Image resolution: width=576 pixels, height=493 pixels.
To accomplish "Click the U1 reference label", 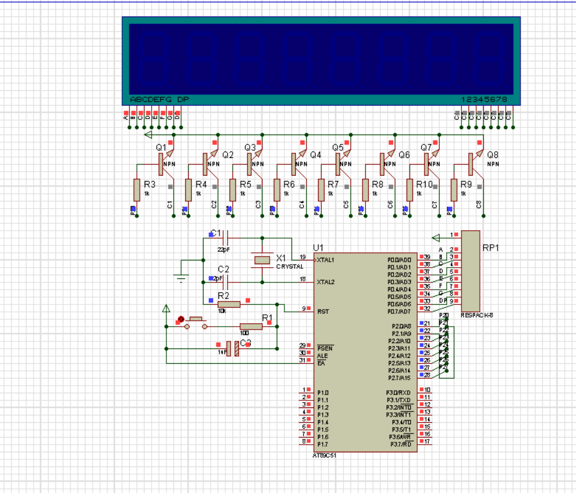I will point(318,248).
